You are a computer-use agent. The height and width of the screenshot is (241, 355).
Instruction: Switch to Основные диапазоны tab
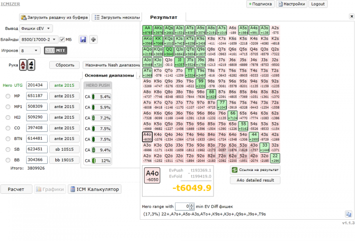[110, 76]
